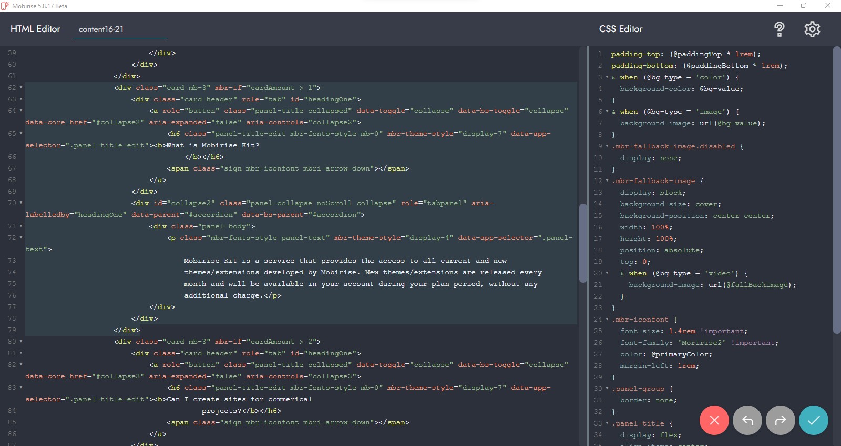Select the content16-21 tab
The image size is (841, 446).
[101, 29]
